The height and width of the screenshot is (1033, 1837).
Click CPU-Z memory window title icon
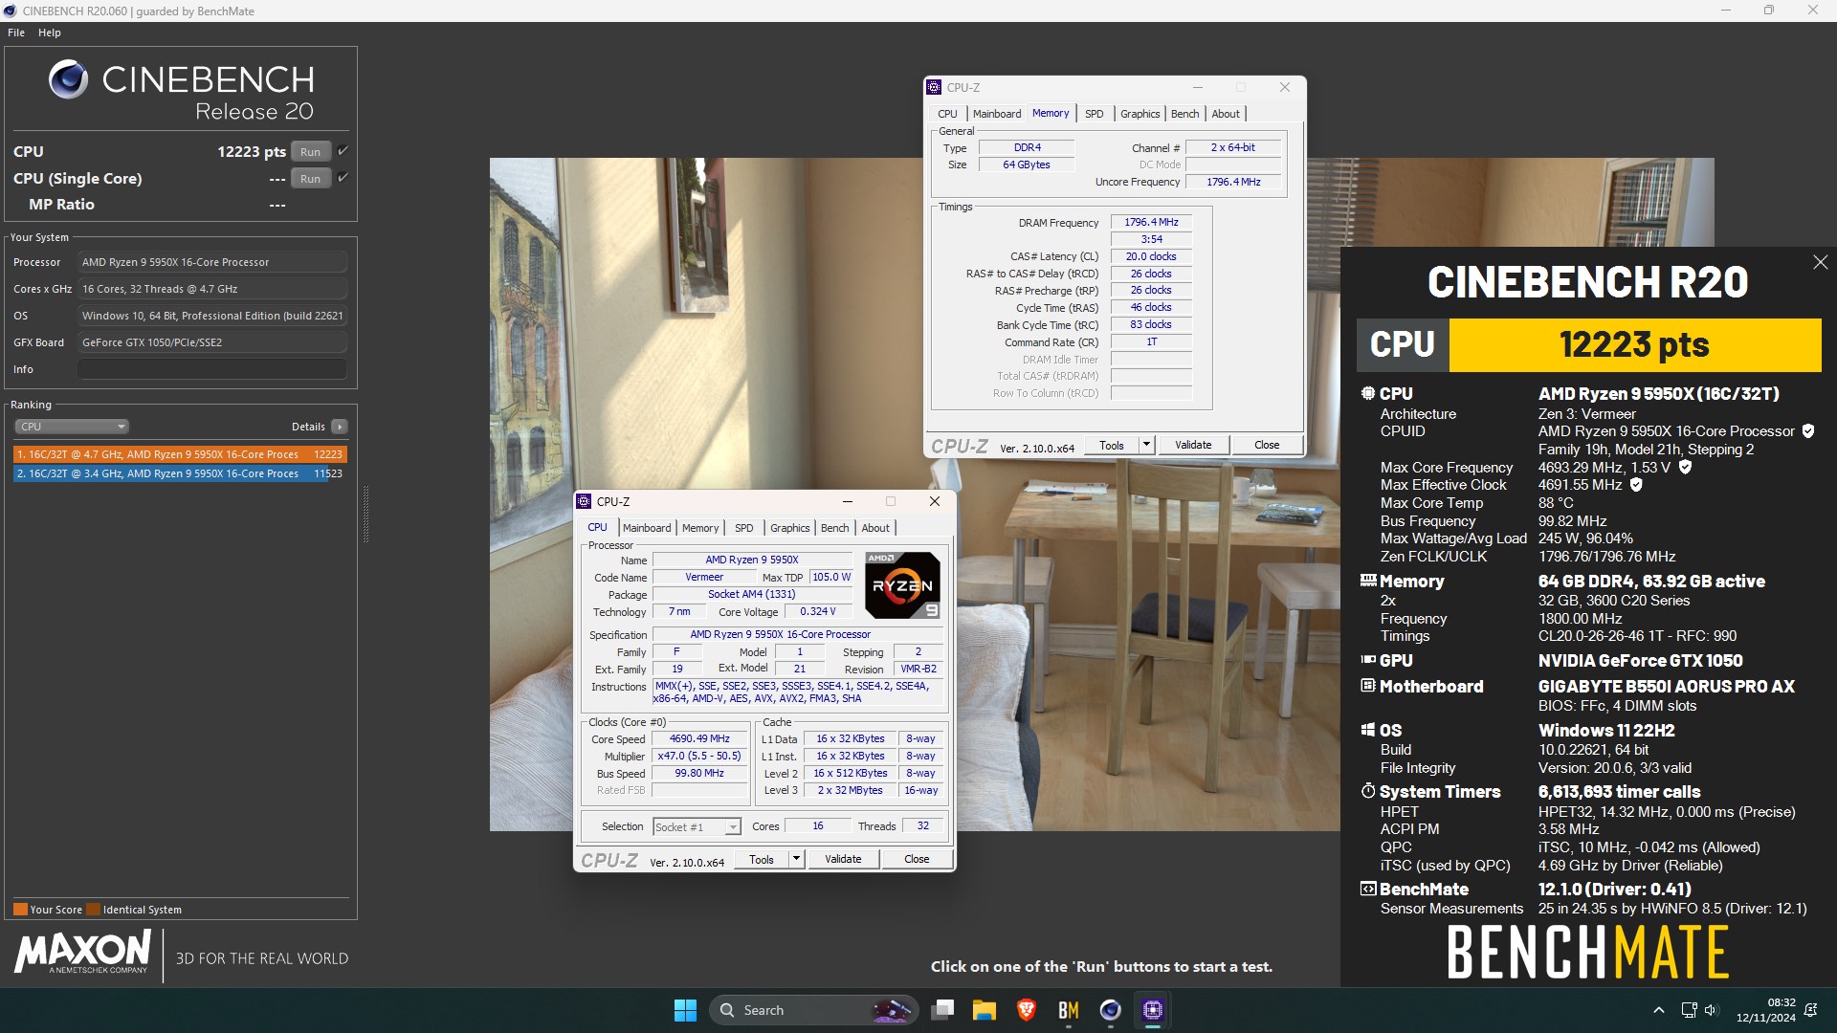click(x=934, y=87)
